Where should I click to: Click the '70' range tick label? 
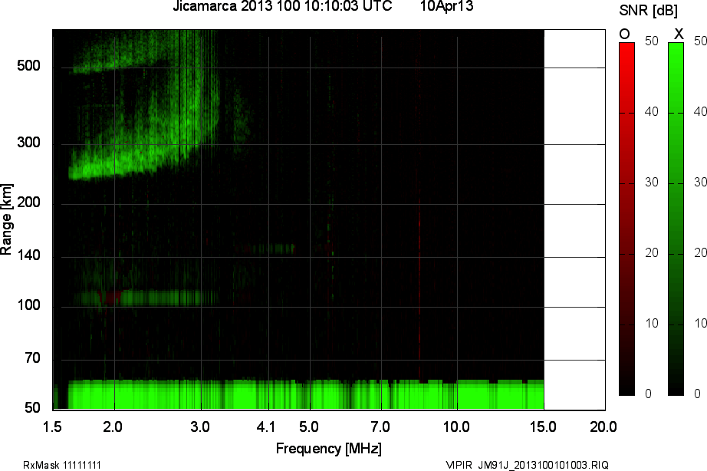point(32,358)
